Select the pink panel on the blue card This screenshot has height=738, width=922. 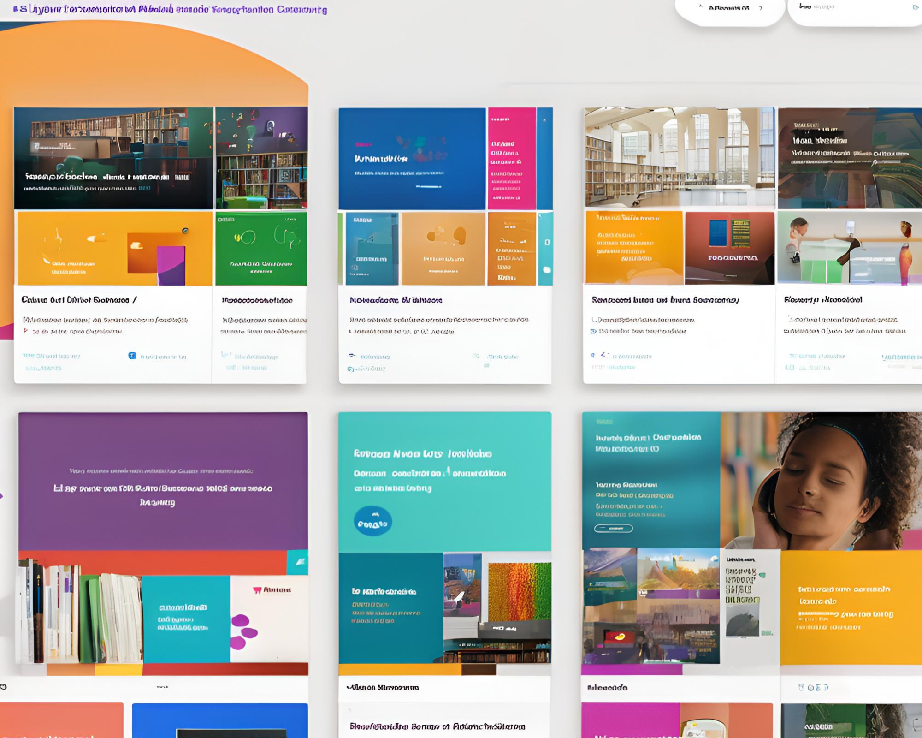pyautogui.click(x=512, y=158)
